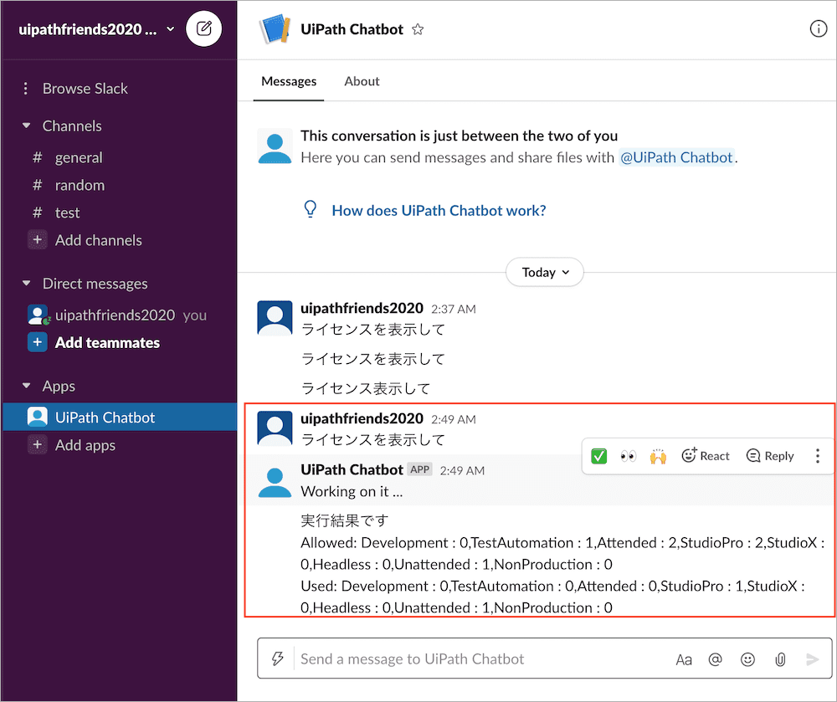The height and width of the screenshot is (702, 837).
Task: Click the Add channels label
Action: tap(99, 240)
